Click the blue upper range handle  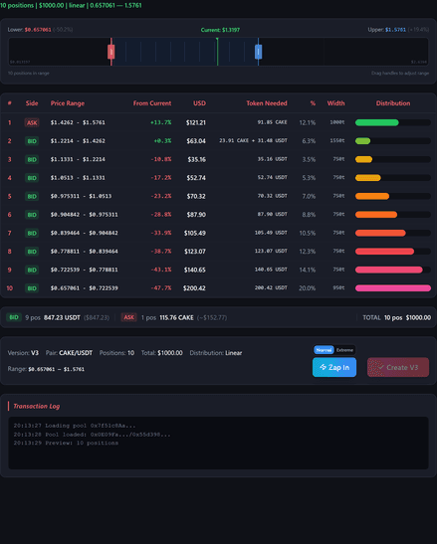click(x=258, y=52)
